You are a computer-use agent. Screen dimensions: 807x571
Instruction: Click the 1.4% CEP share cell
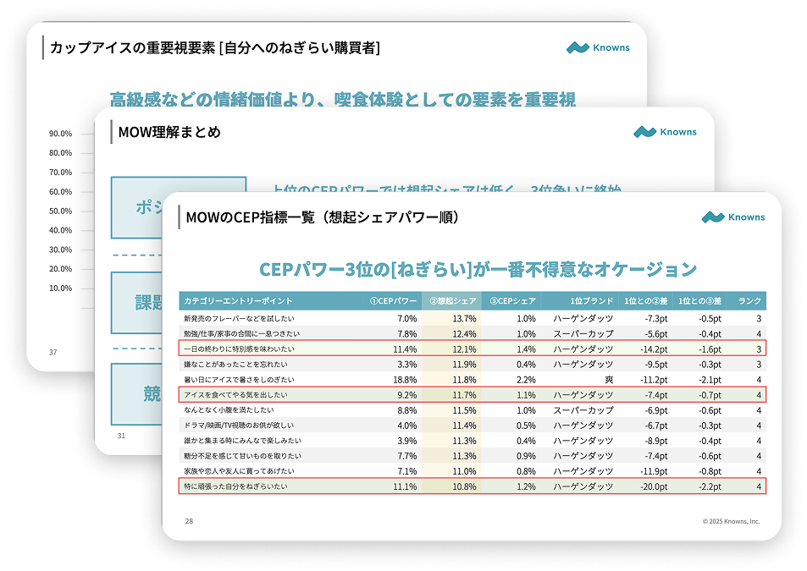tap(526, 349)
